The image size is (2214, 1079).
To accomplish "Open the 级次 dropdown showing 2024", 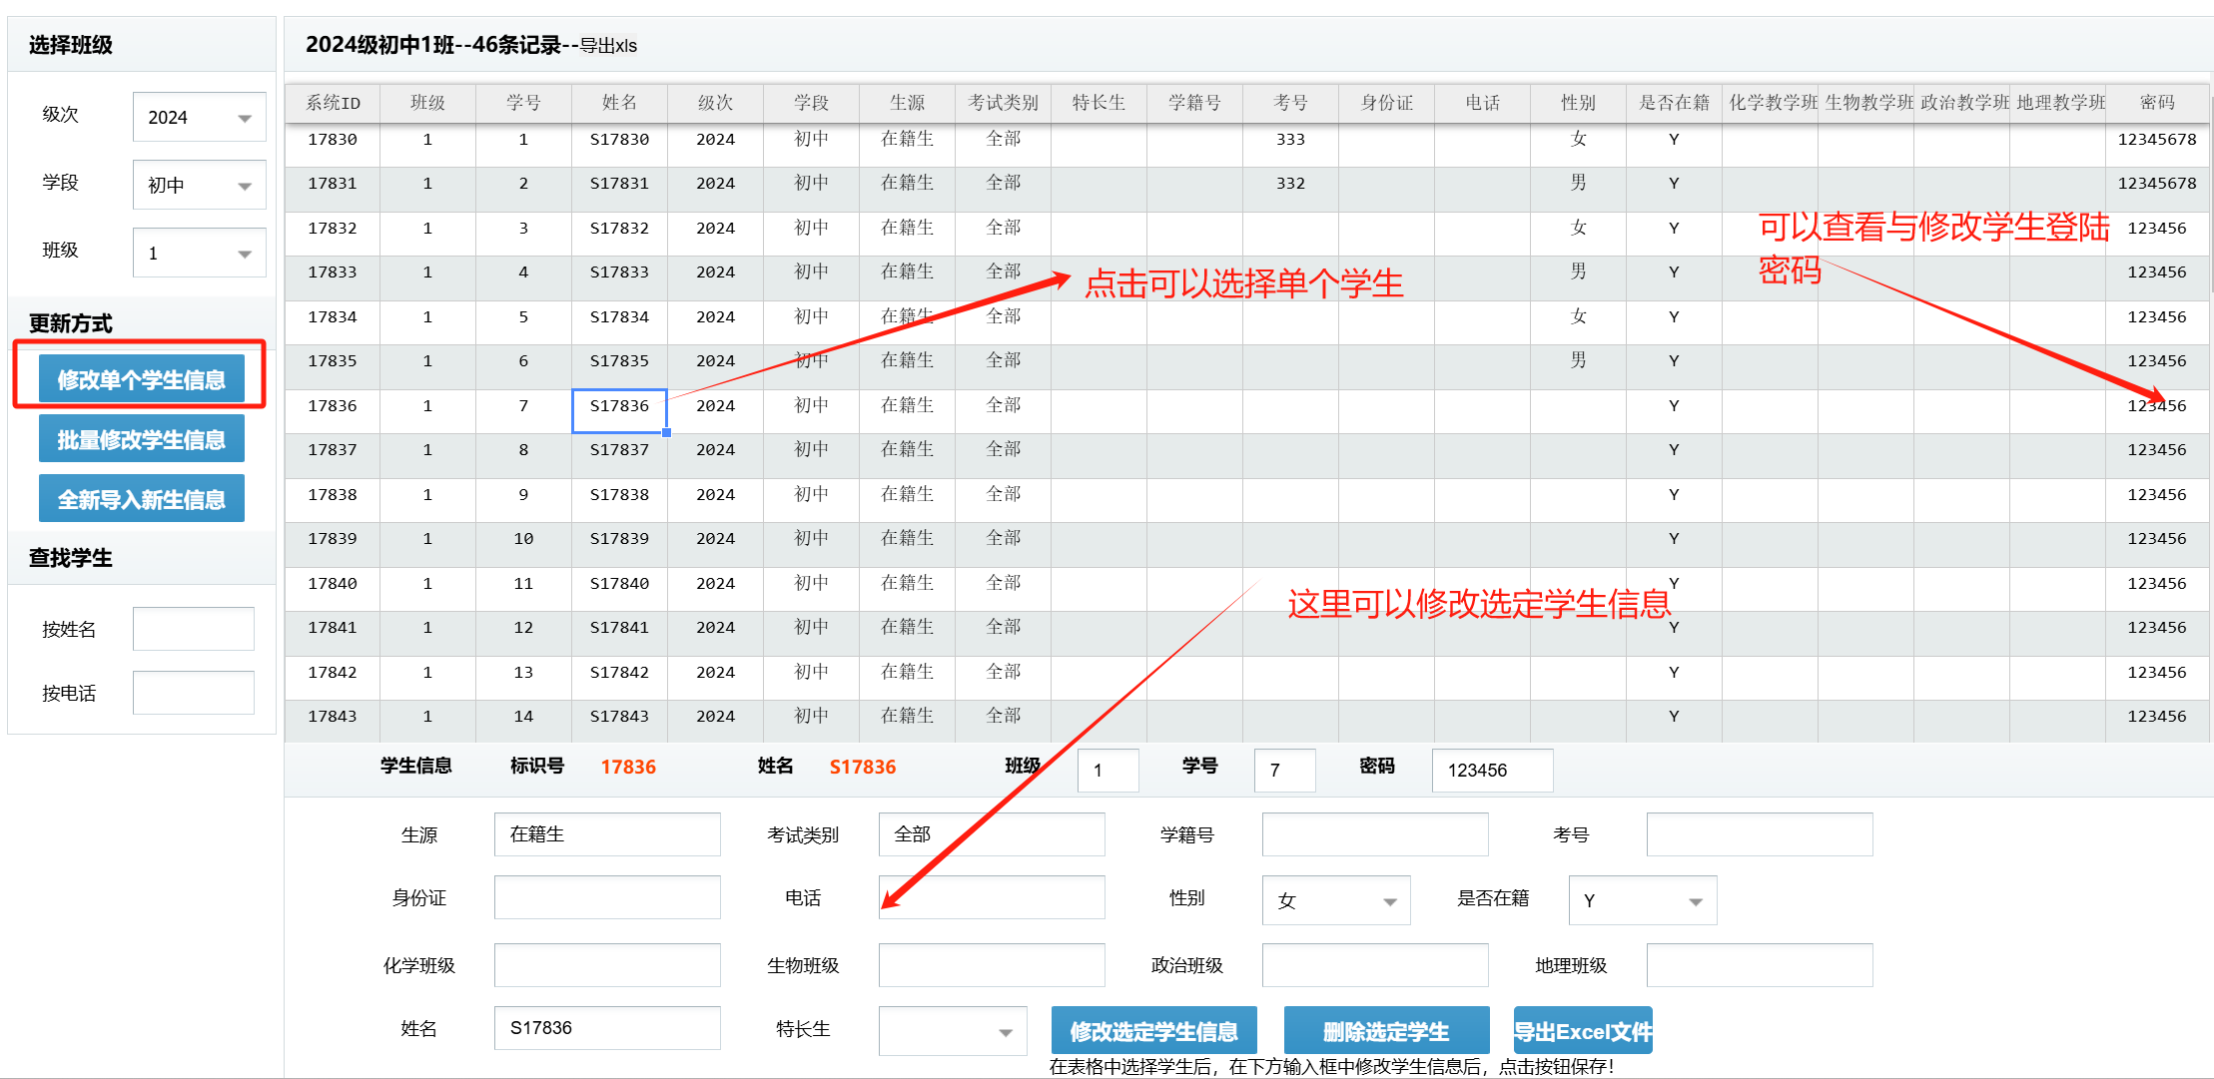I will (199, 117).
